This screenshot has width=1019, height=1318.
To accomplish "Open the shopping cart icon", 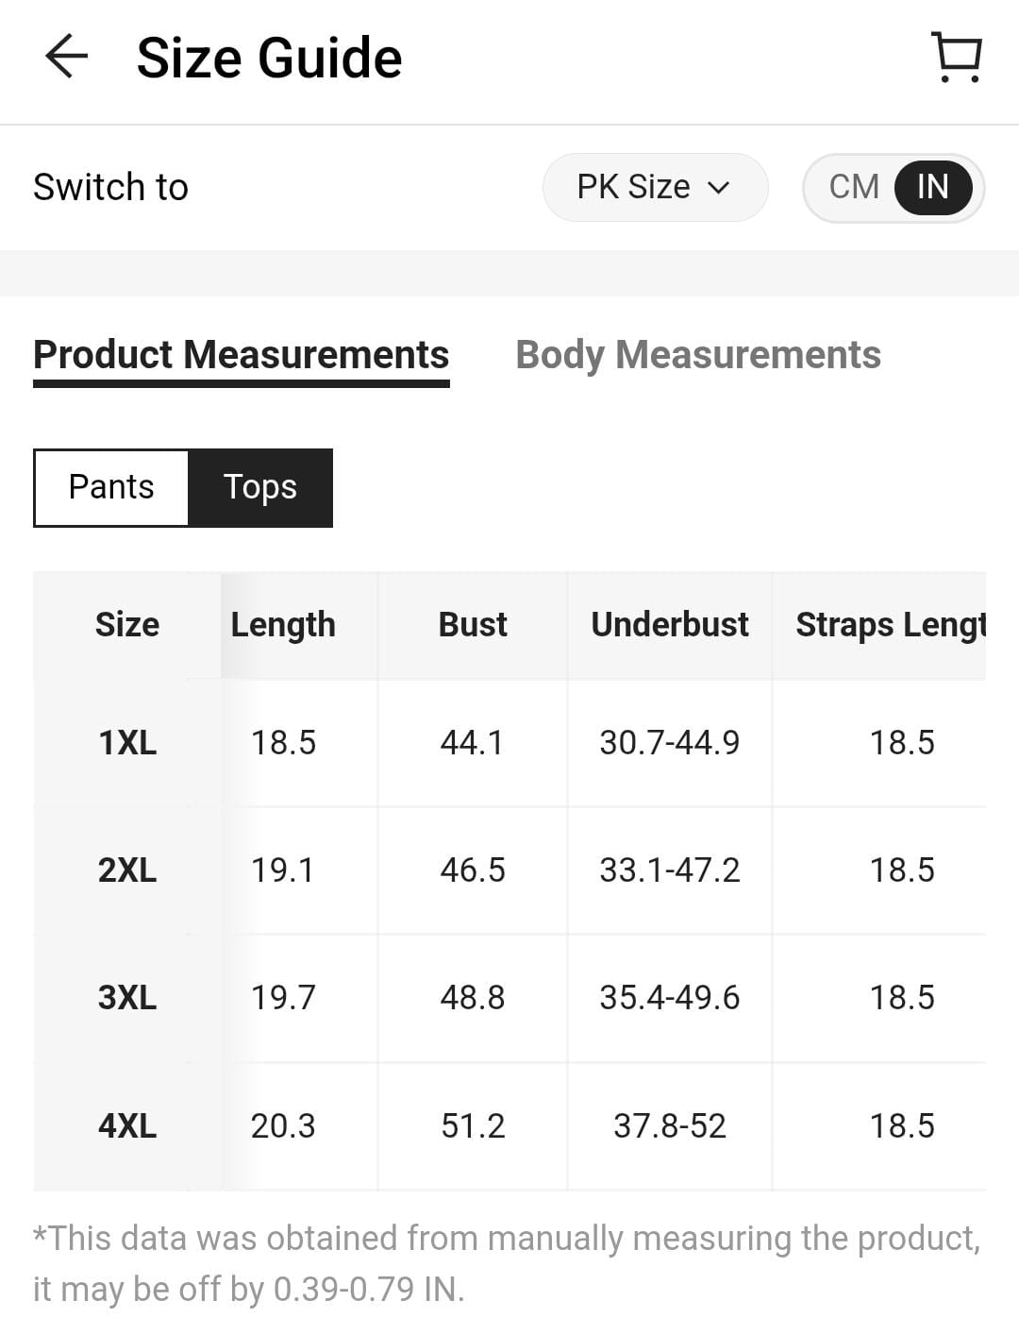I will coord(958,58).
